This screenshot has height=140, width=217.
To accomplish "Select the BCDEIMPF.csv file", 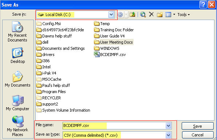I will 110,55.
